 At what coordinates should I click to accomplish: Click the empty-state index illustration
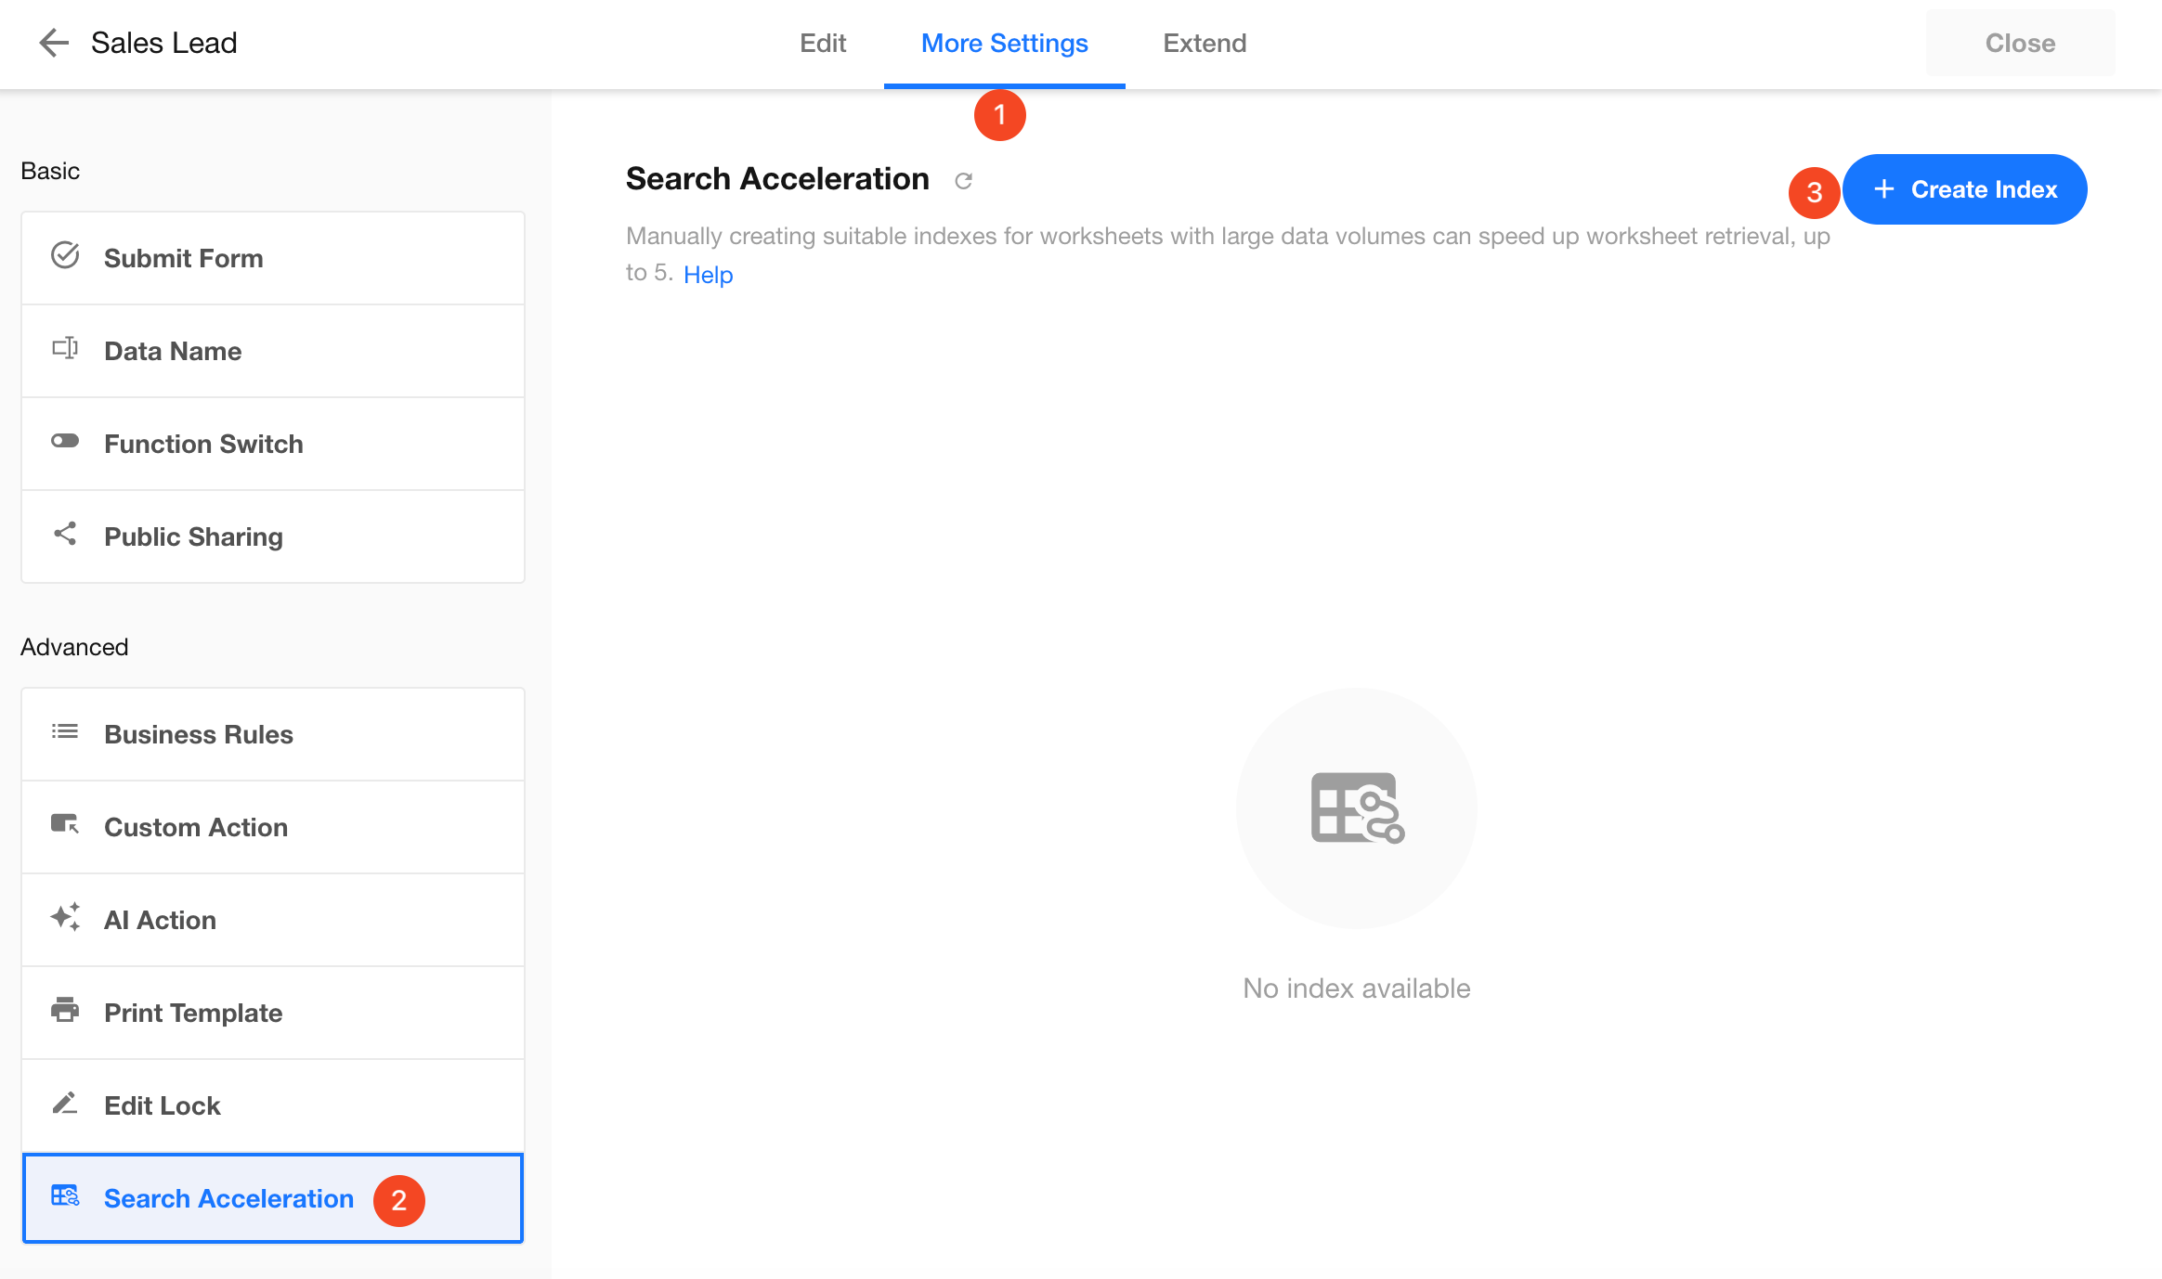click(x=1357, y=808)
